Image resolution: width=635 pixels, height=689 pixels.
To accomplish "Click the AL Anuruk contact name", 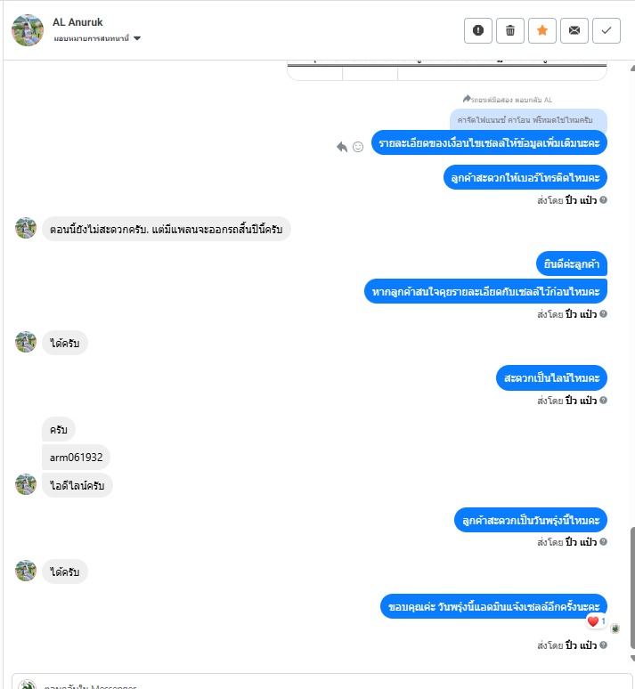I will point(77,22).
